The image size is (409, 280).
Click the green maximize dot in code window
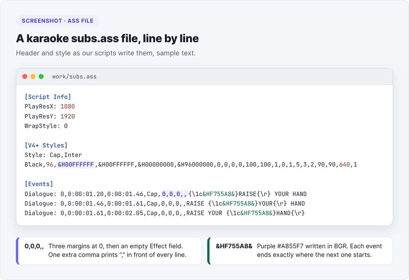pos(41,76)
